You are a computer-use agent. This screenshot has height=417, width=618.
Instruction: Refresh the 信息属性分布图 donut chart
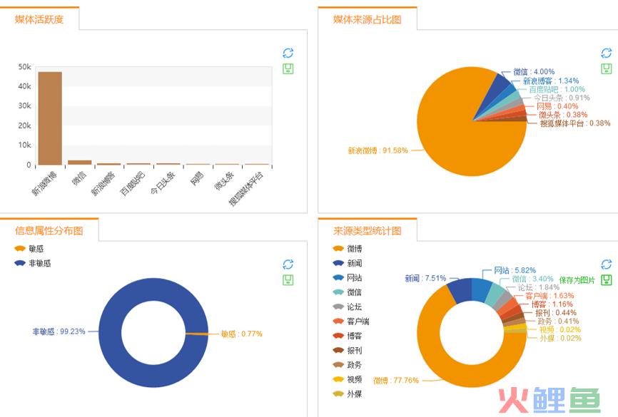(x=288, y=264)
